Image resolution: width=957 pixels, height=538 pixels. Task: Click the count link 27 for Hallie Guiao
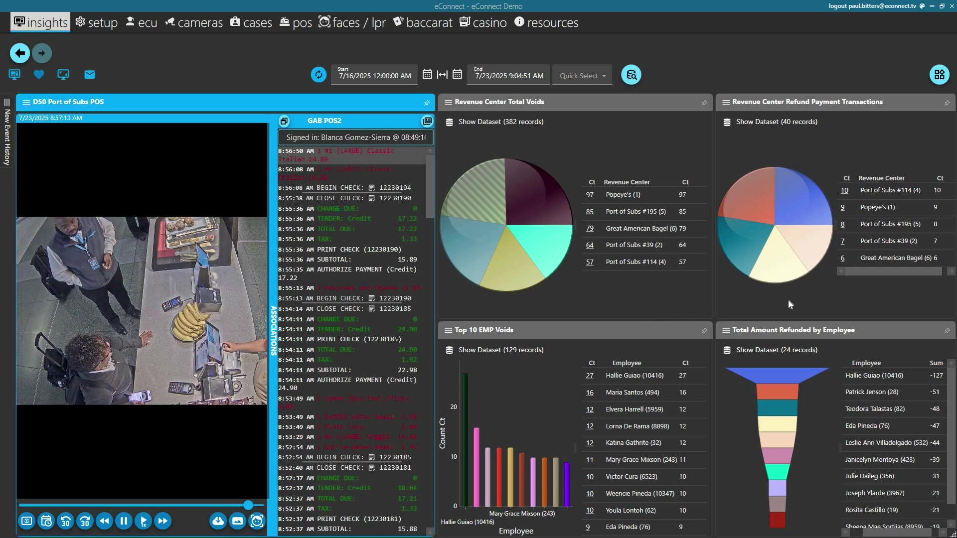pos(590,376)
